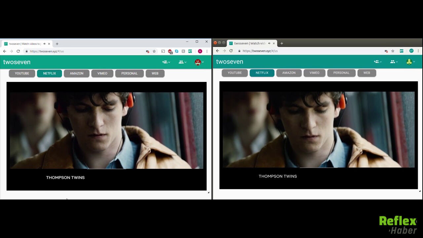
Task: Open a new tab in the left window
Action: (57, 44)
